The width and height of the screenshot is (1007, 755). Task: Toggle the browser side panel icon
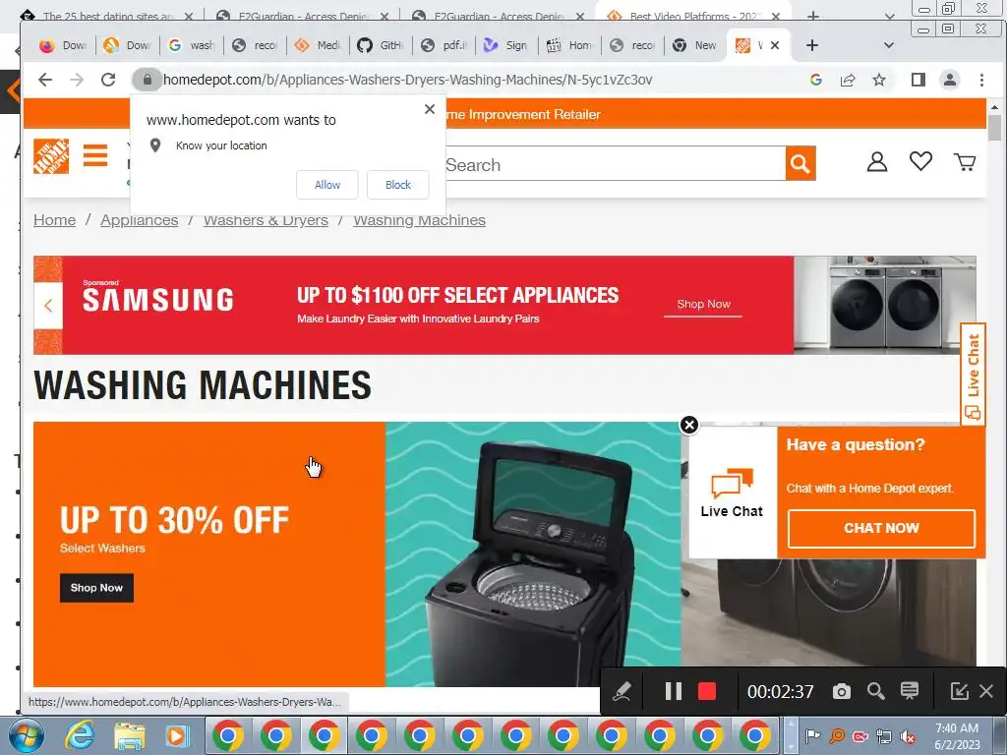(x=918, y=80)
